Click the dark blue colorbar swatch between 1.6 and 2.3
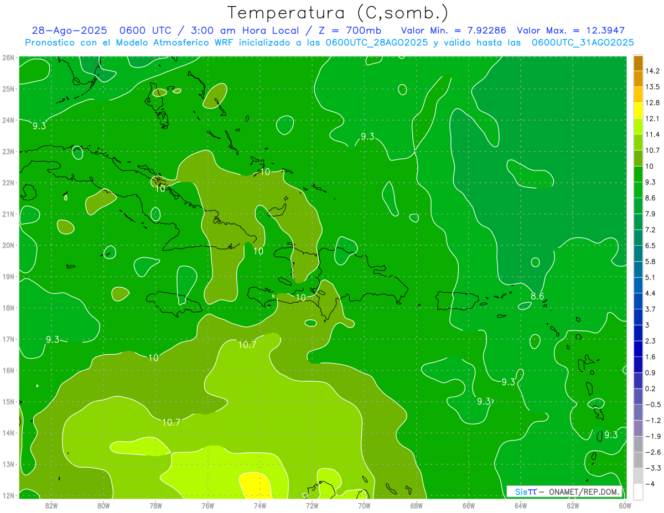The width and height of the screenshot is (664, 513). click(x=638, y=349)
